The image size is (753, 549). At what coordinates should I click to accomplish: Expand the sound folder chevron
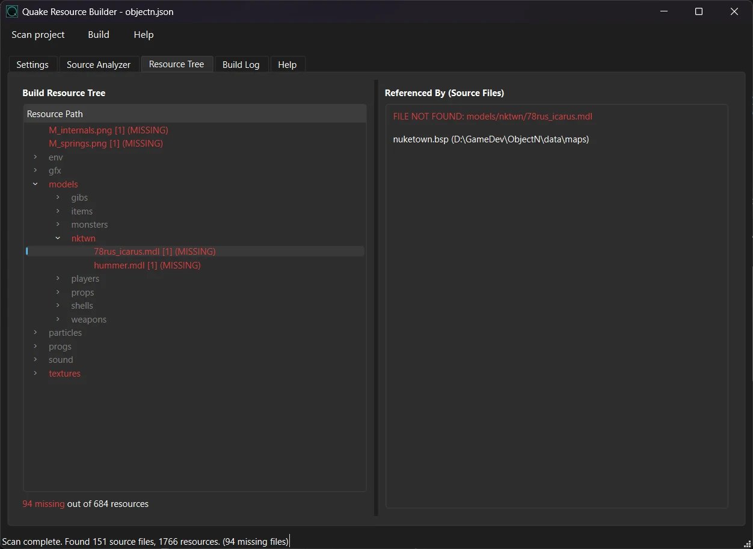[35, 360]
